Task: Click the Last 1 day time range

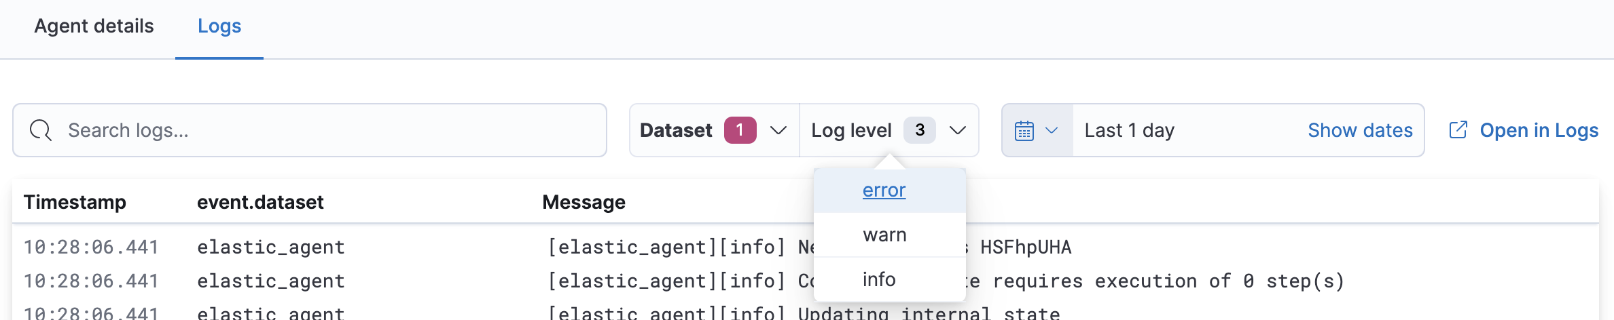Action: pyautogui.click(x=1129, y=130)
